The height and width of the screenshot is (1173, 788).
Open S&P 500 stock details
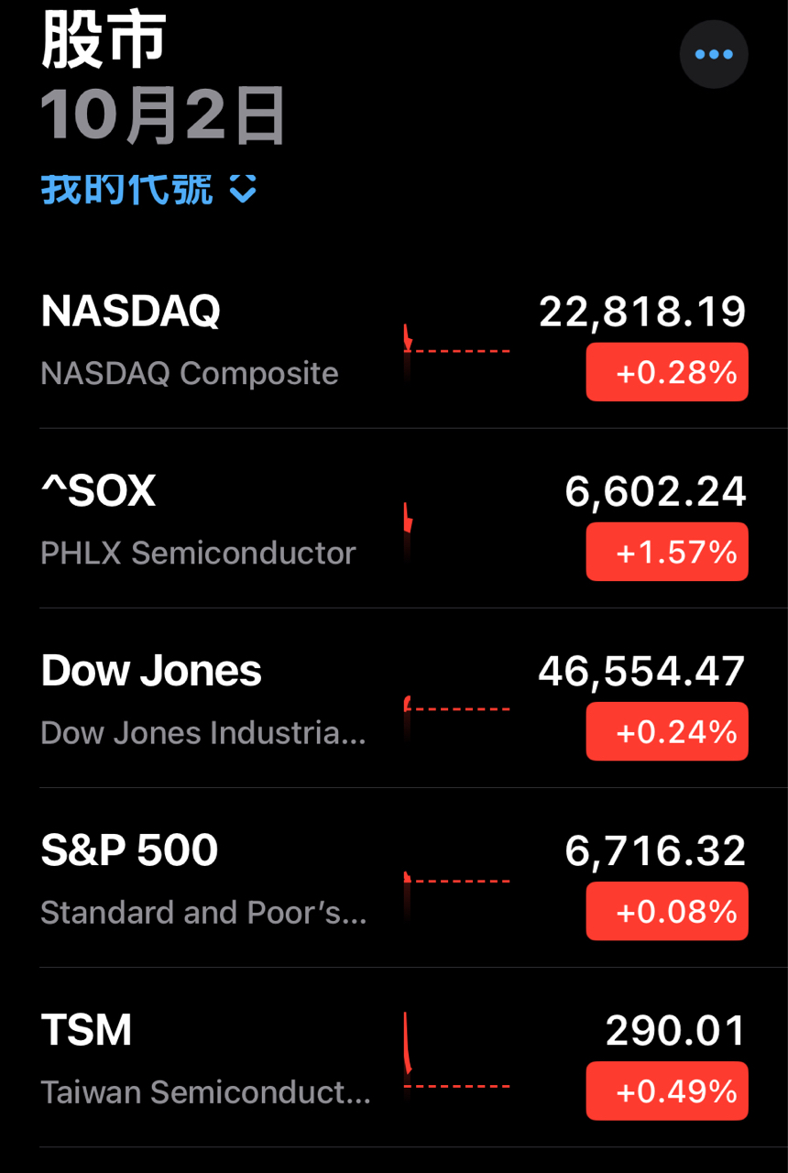tap(129, 850)
